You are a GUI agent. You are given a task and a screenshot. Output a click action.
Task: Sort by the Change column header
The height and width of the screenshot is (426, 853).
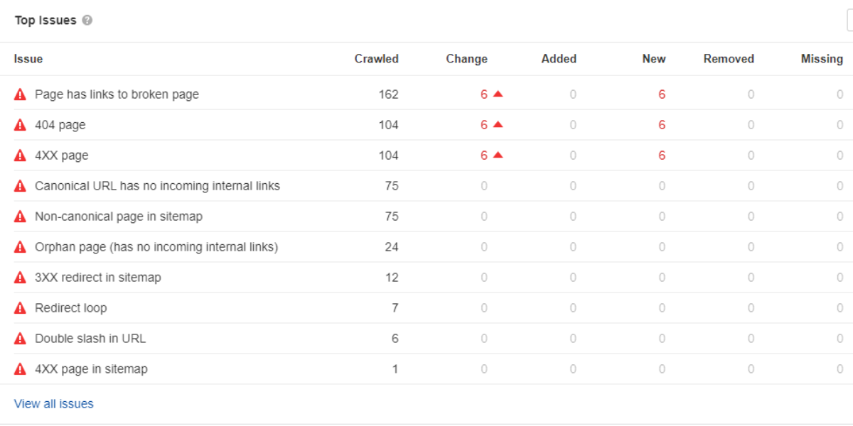tap(466, 59)
